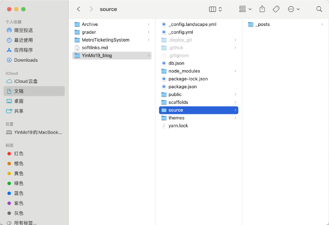Open the more actions ellipsis menu
Image resolution: width=329 pixels, height=225 pixels.
pyautogui.click(x=294, y=9)
